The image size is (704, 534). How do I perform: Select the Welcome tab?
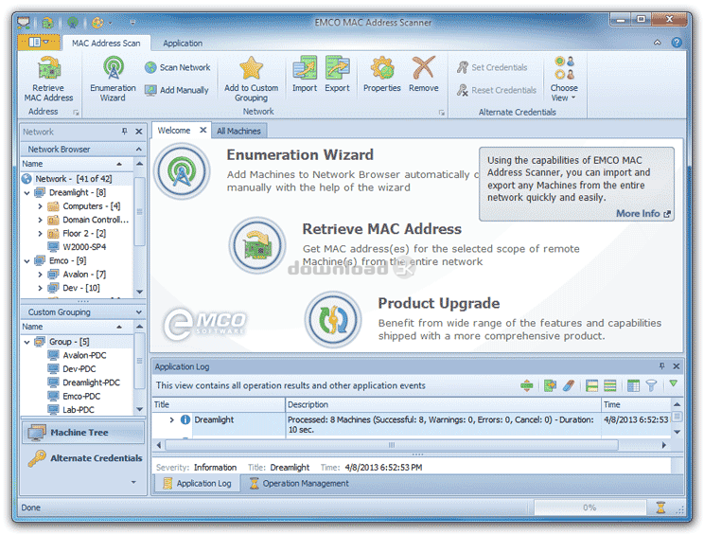pyautogui.click(x=174, y=131)
